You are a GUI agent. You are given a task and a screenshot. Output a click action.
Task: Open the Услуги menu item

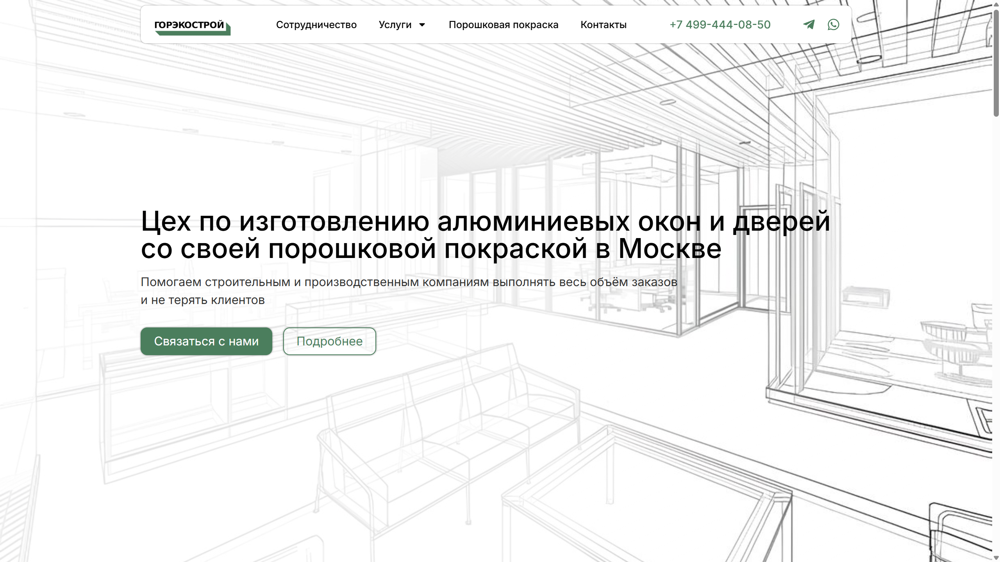pos(395,25)
